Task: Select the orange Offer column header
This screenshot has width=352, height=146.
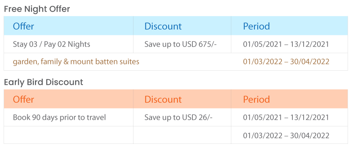Action: click(23, 99)
